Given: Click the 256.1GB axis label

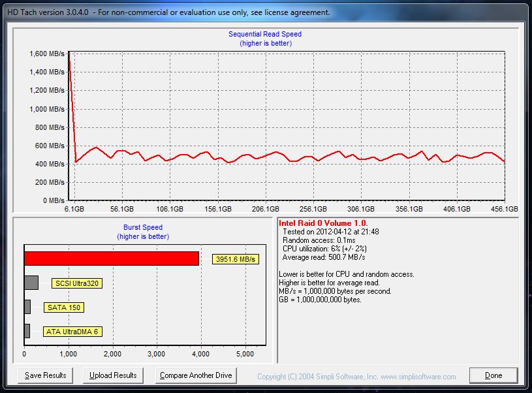Looking at the screenshot, I should tap(313, 209).
